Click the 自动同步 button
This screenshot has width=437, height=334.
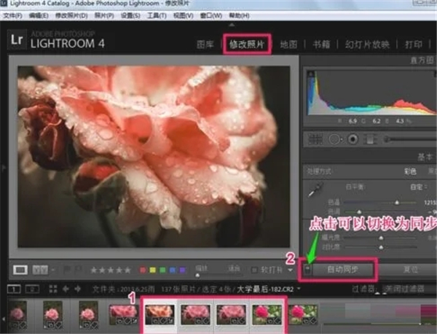(x=343, y=270)
